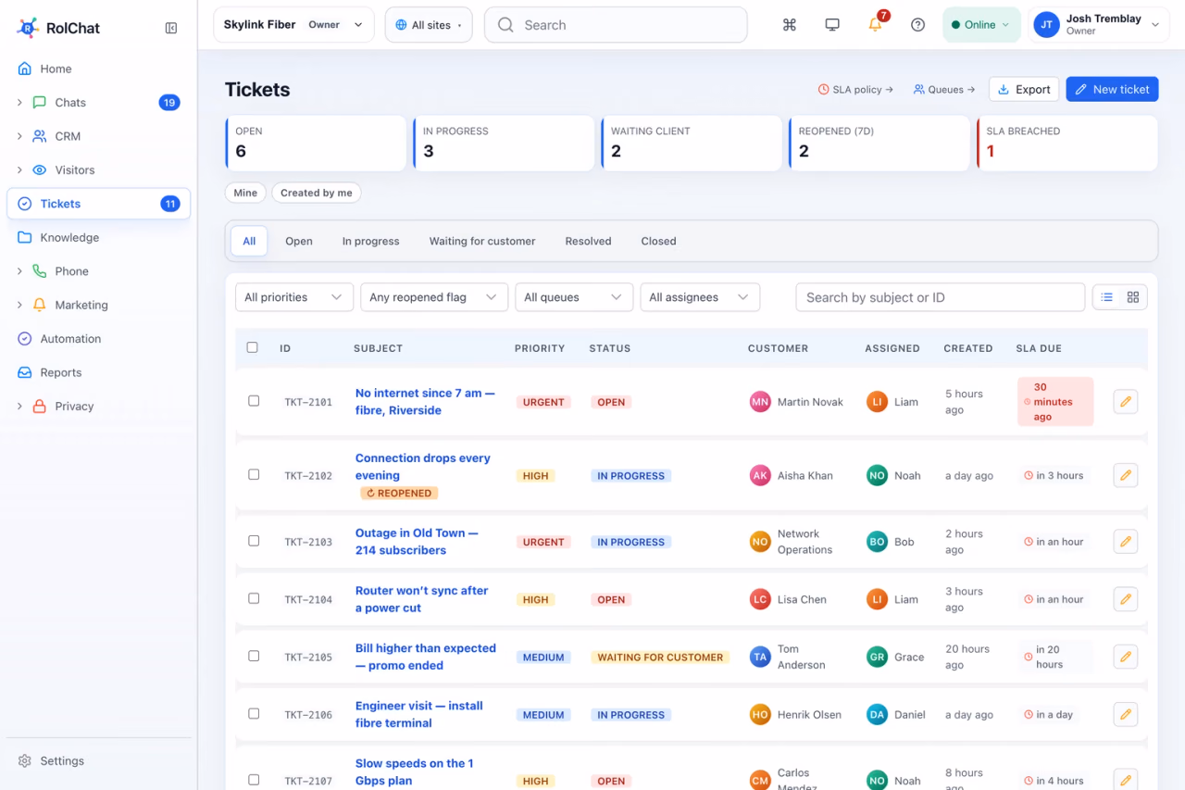Viewport: 1185px width, 790px height.
Task: Tick the checkbox for TKT-2105
Action: click(x=254, y=656)
